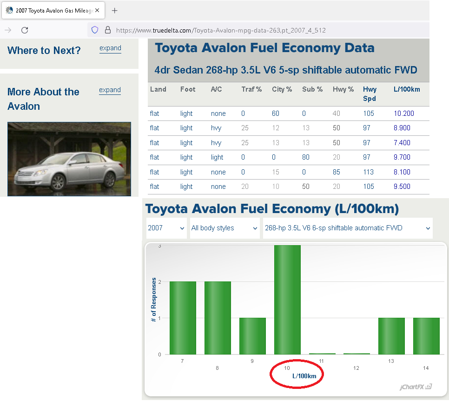
Task: Click the Hwy Spd column header
Action: point(370,94)
